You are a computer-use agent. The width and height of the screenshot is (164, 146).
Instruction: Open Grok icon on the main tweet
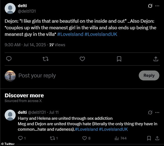pyautogui.click(x=150, y=6)
